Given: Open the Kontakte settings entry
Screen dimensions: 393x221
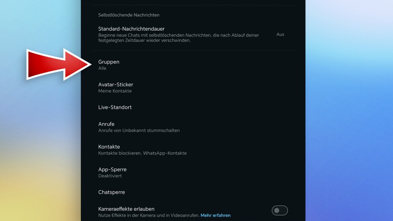Looking at the screenshot, I should point(109,147).
